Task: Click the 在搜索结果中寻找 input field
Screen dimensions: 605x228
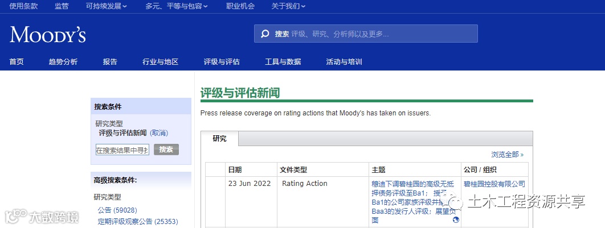Action: pos(122,150)
